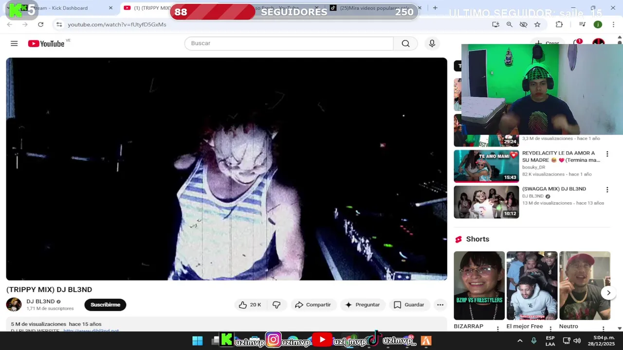Open the DJ BL3ND channel avatar
The height and width of the screenshot is (350, 623).
point(14,305)
